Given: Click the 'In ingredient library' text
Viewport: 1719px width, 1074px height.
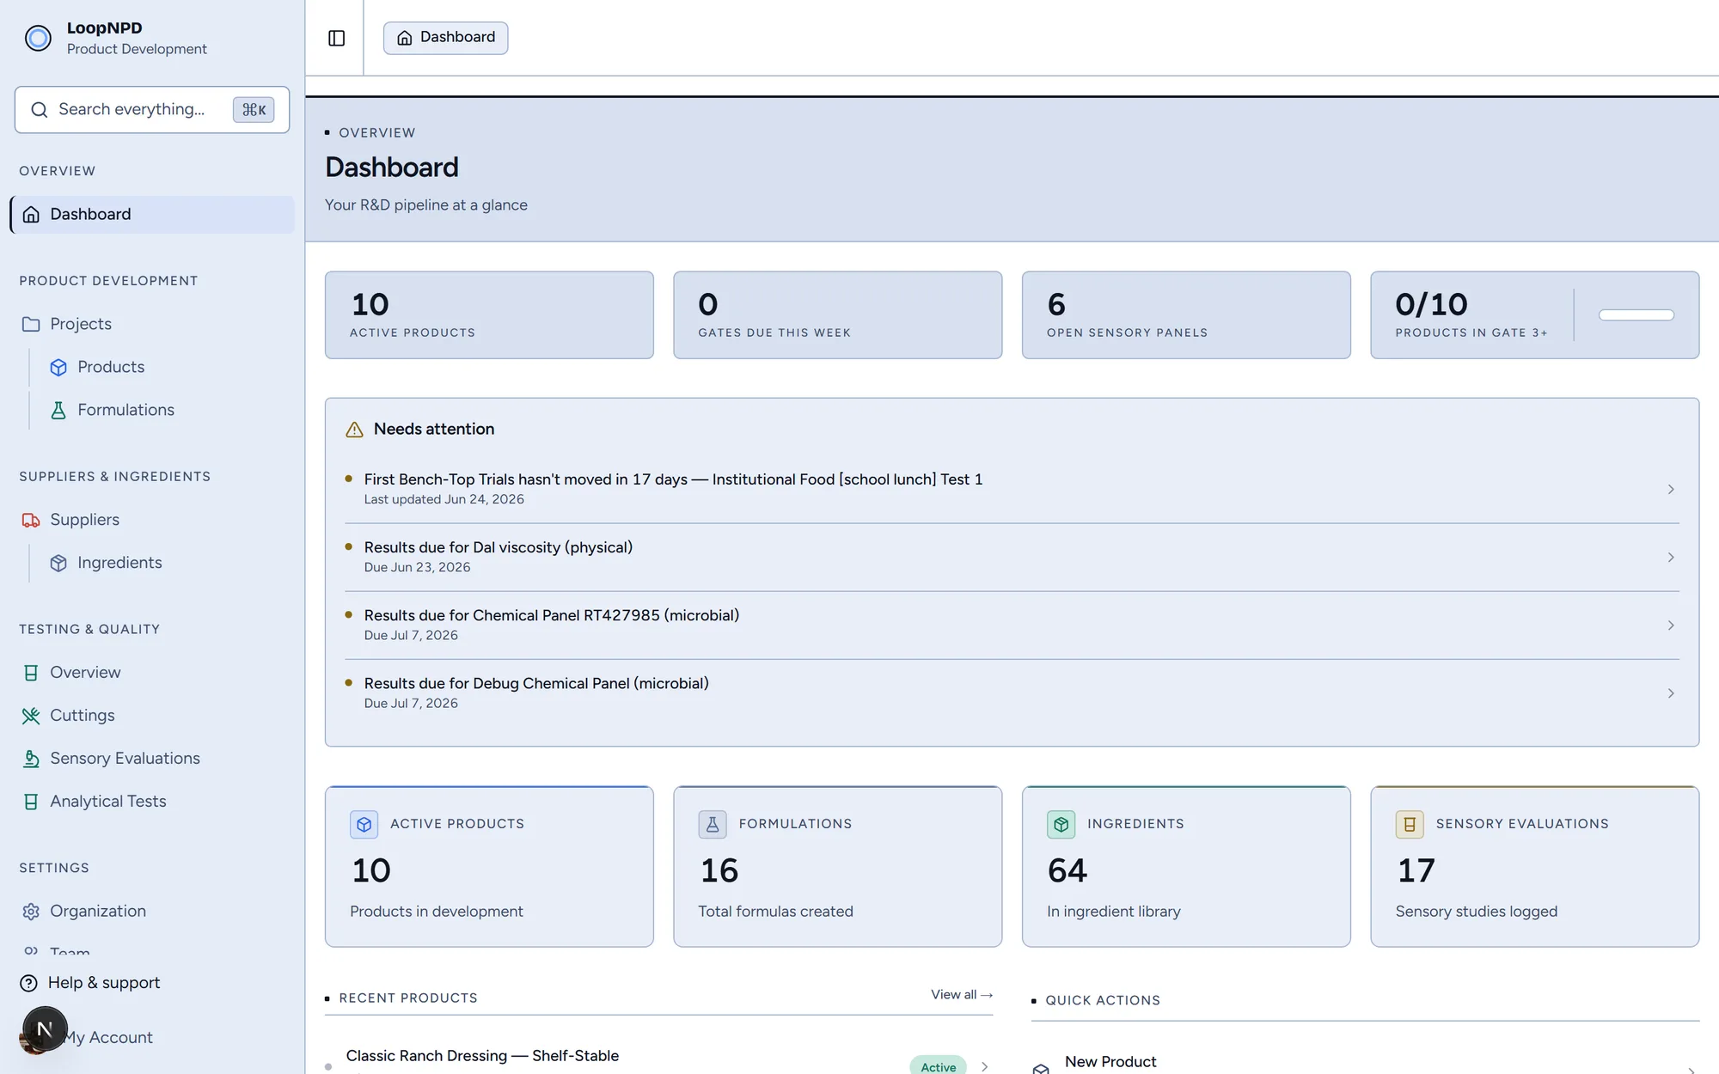Looking at the screenshot, I should 1114,912.
